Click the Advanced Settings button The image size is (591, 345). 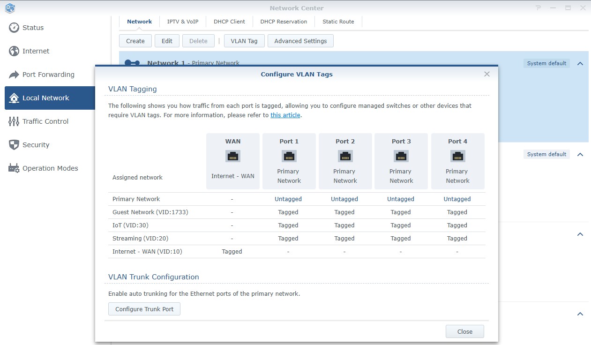coord(300,41)
